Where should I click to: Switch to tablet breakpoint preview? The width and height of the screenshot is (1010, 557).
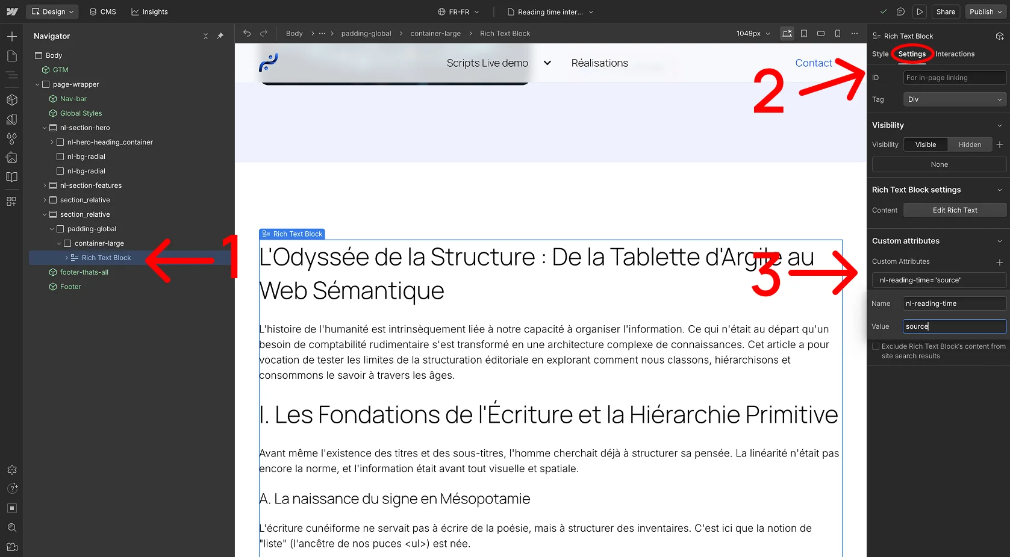coord(804,33)
